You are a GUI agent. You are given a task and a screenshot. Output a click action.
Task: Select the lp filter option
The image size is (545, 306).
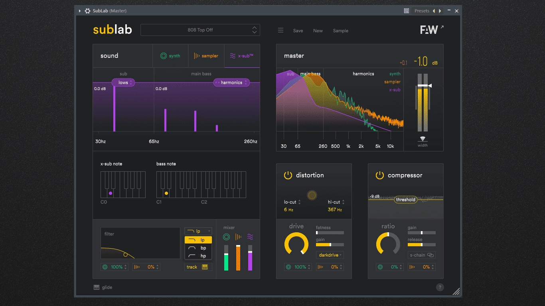[198, 240]
